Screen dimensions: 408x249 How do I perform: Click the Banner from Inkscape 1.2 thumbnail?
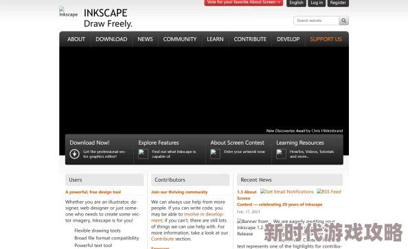click(252, 228)
